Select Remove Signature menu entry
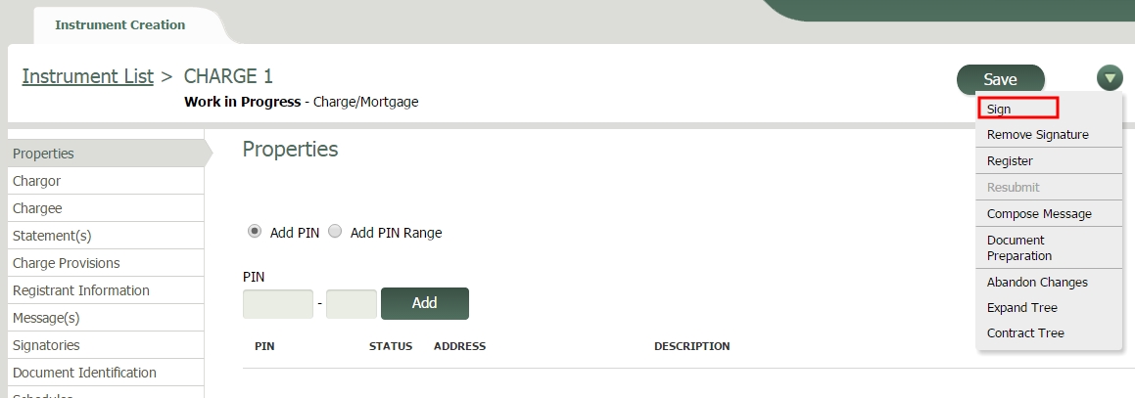1135x398 pixels. click(x=1037, y=134)
